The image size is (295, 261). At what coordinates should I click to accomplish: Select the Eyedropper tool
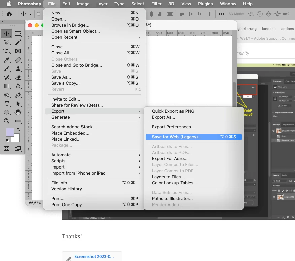[7, 60]
